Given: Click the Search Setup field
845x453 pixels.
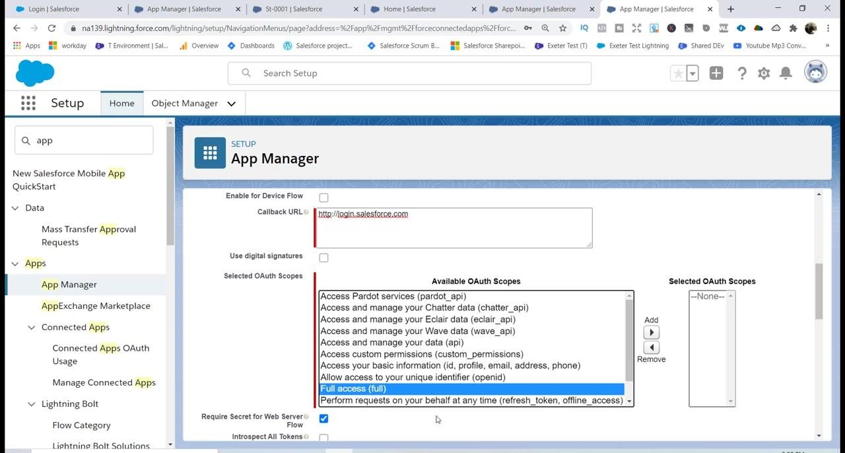Looking at the screenshot, I should [409, 73].
